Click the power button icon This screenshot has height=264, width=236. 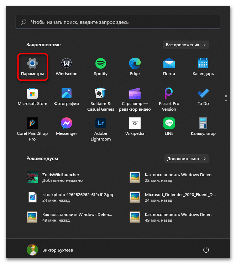click(206, 250)
